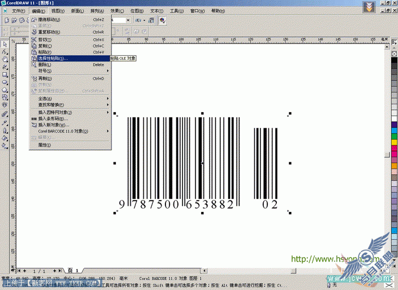The height and width of the screenshot is (290, 398).
Task: Open the 帮助(H) menu
Action: (x=218, y=11)
